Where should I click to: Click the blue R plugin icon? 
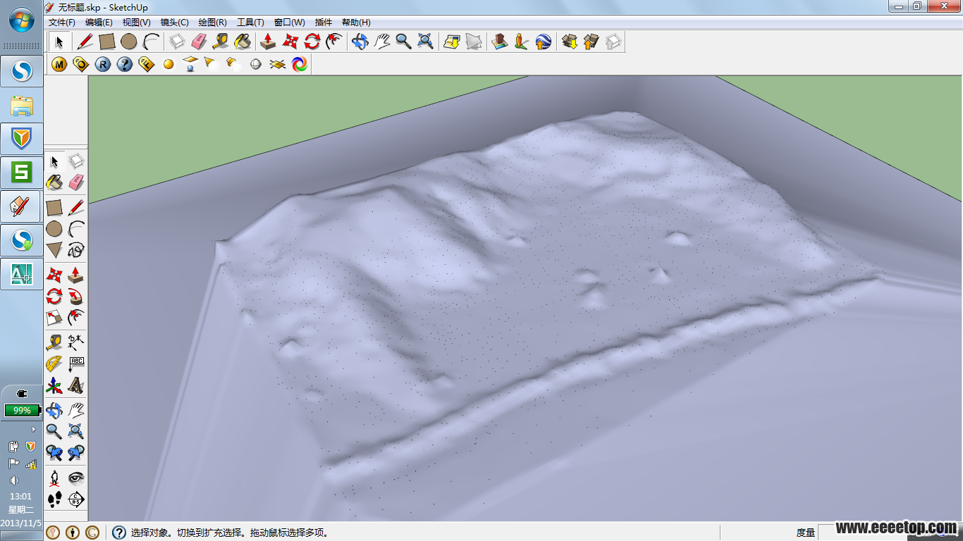[103, 64]
